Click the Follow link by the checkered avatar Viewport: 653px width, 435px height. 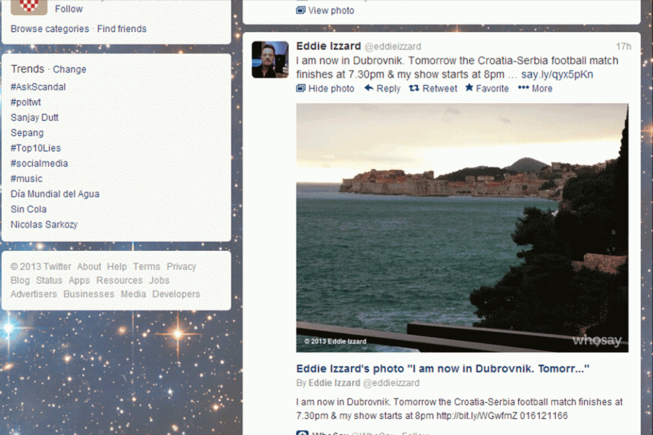pos(69,9)
